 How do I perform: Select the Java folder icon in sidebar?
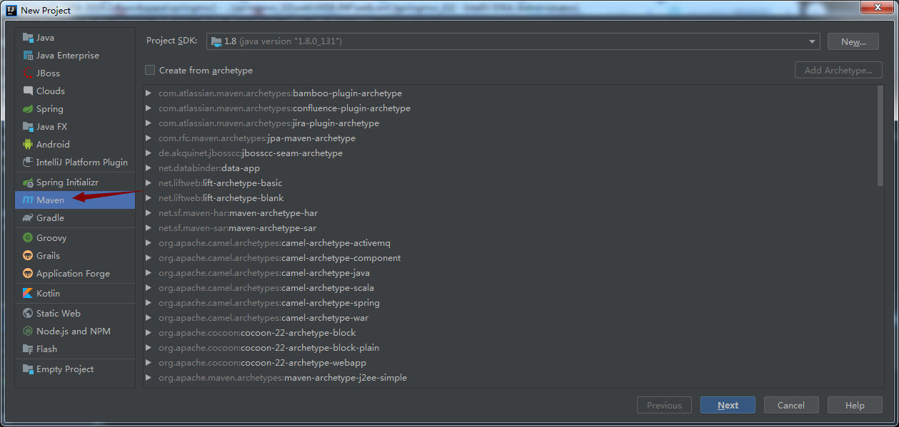[x=28, y=38]
